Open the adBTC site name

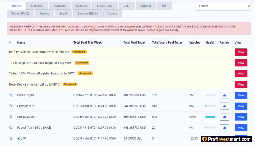[22, 138]
